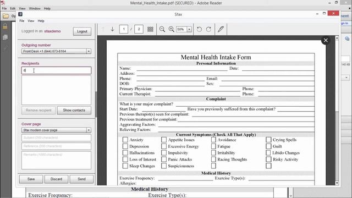Image resolution: width=352 pixels, height=198 pixels.
Task: Click the sfaxdemo username link
Action: [x=52, y=31]
